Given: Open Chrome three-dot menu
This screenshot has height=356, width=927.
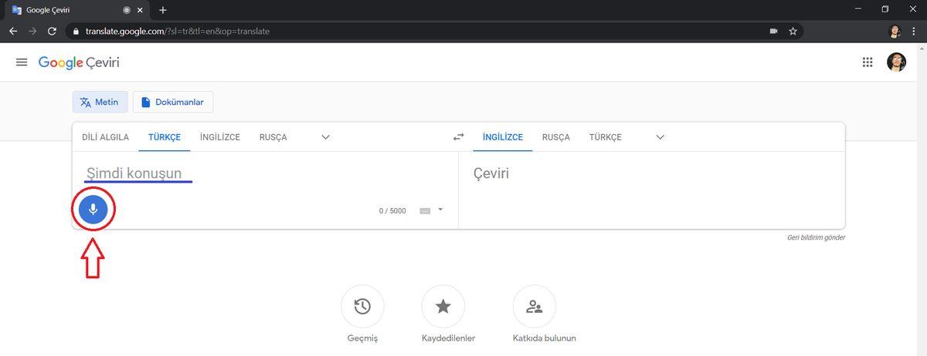Looking at the screenshot, I should point(915,32).
